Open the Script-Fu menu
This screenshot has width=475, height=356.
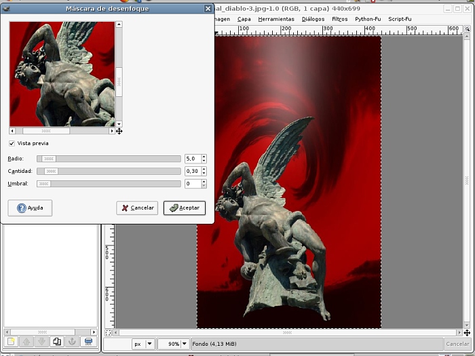400,19
